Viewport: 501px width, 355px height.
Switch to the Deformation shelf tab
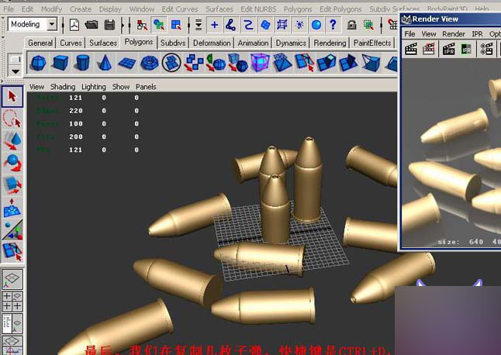tap(212, 43)
